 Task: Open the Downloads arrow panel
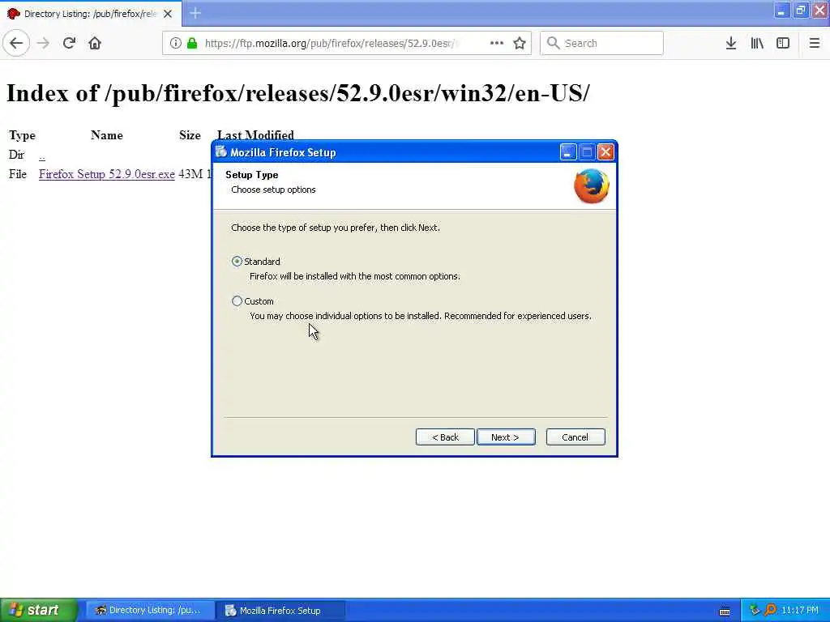731,44
